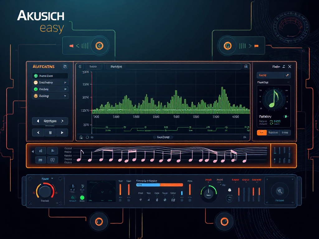Expand the third list row's arrow
This screenshot has width=319, height=239.
click(65, 89)
